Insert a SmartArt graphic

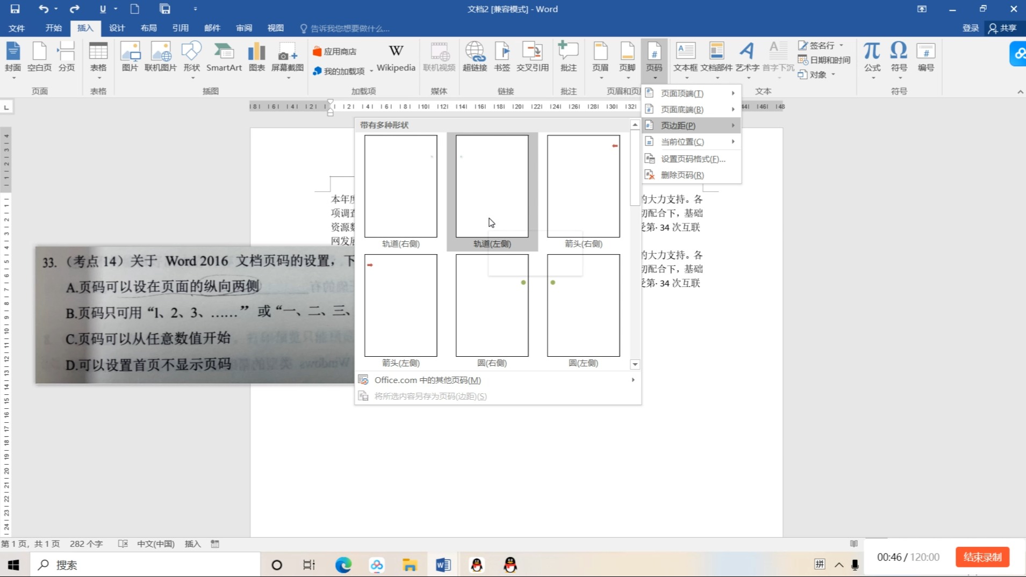224,57
